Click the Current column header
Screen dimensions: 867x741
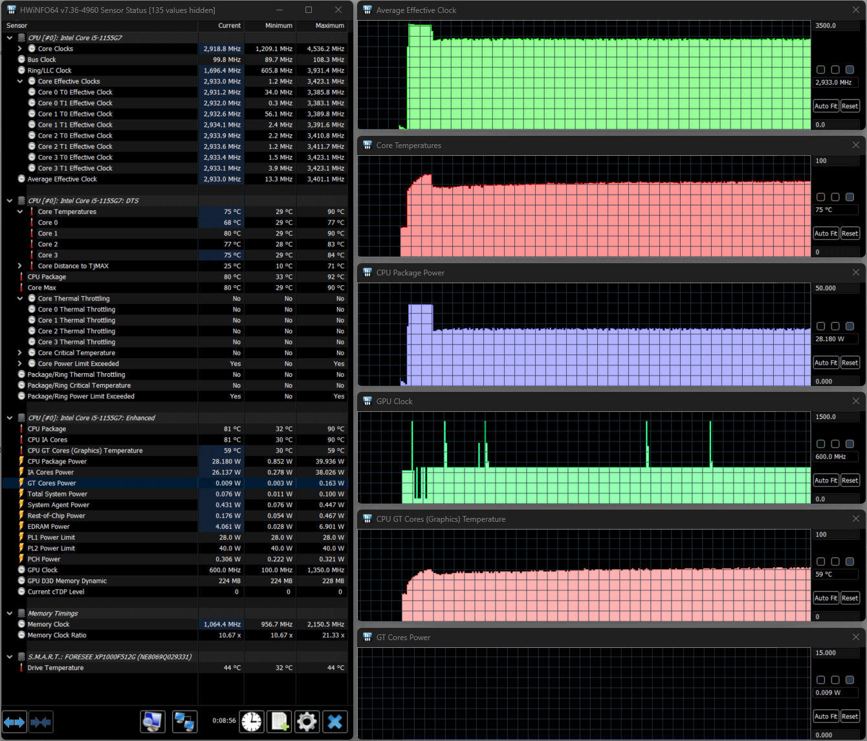tap(221, 26)
